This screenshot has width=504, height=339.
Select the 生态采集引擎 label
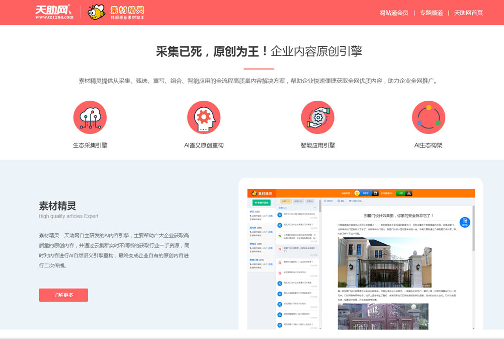click(x=90, y=145)
